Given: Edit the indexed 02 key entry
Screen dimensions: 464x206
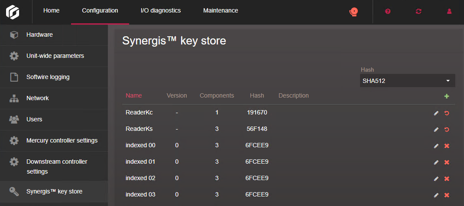Looking at the screenshot, I should (436, 179).
